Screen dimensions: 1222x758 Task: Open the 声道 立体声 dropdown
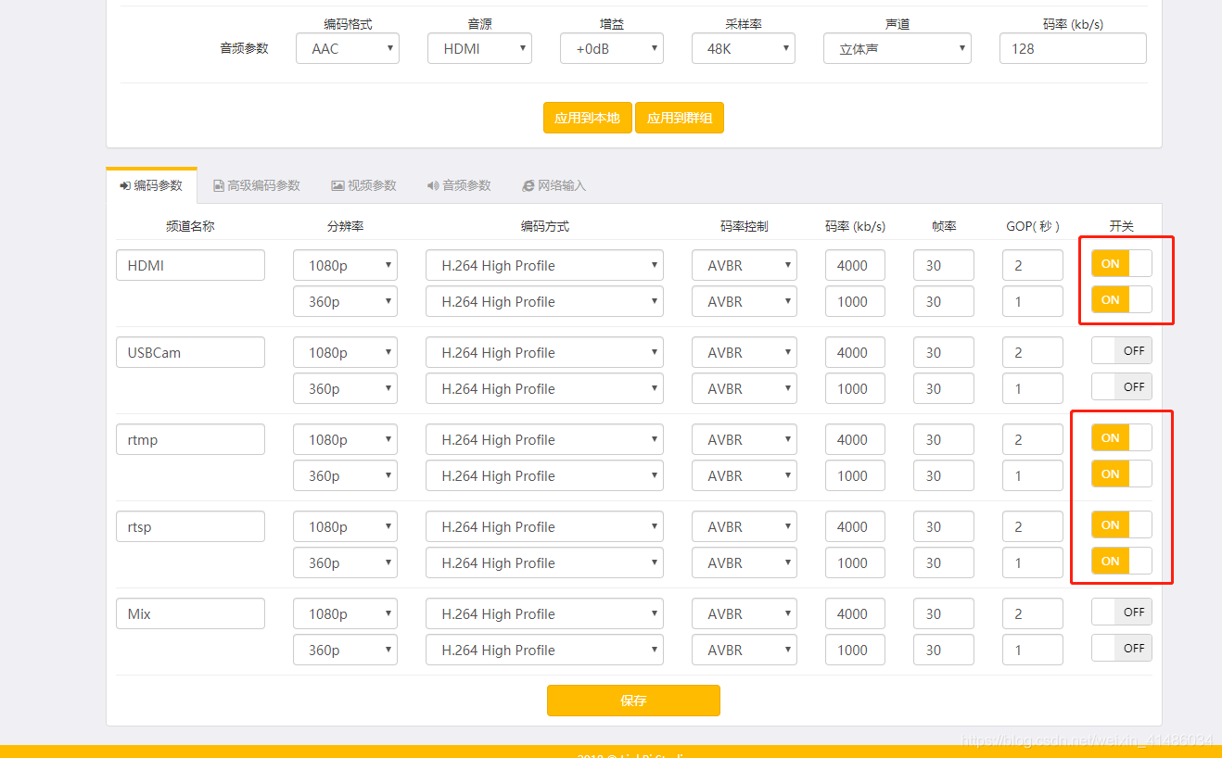point(897,48)
